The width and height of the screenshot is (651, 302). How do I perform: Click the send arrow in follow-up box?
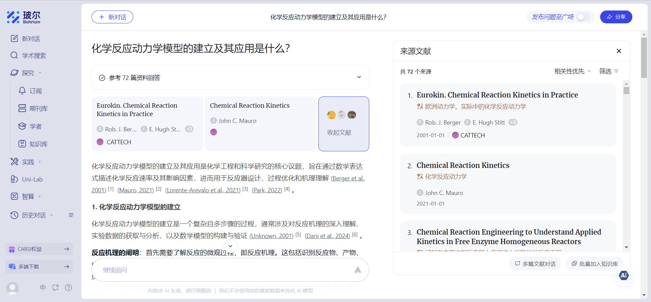358,270
